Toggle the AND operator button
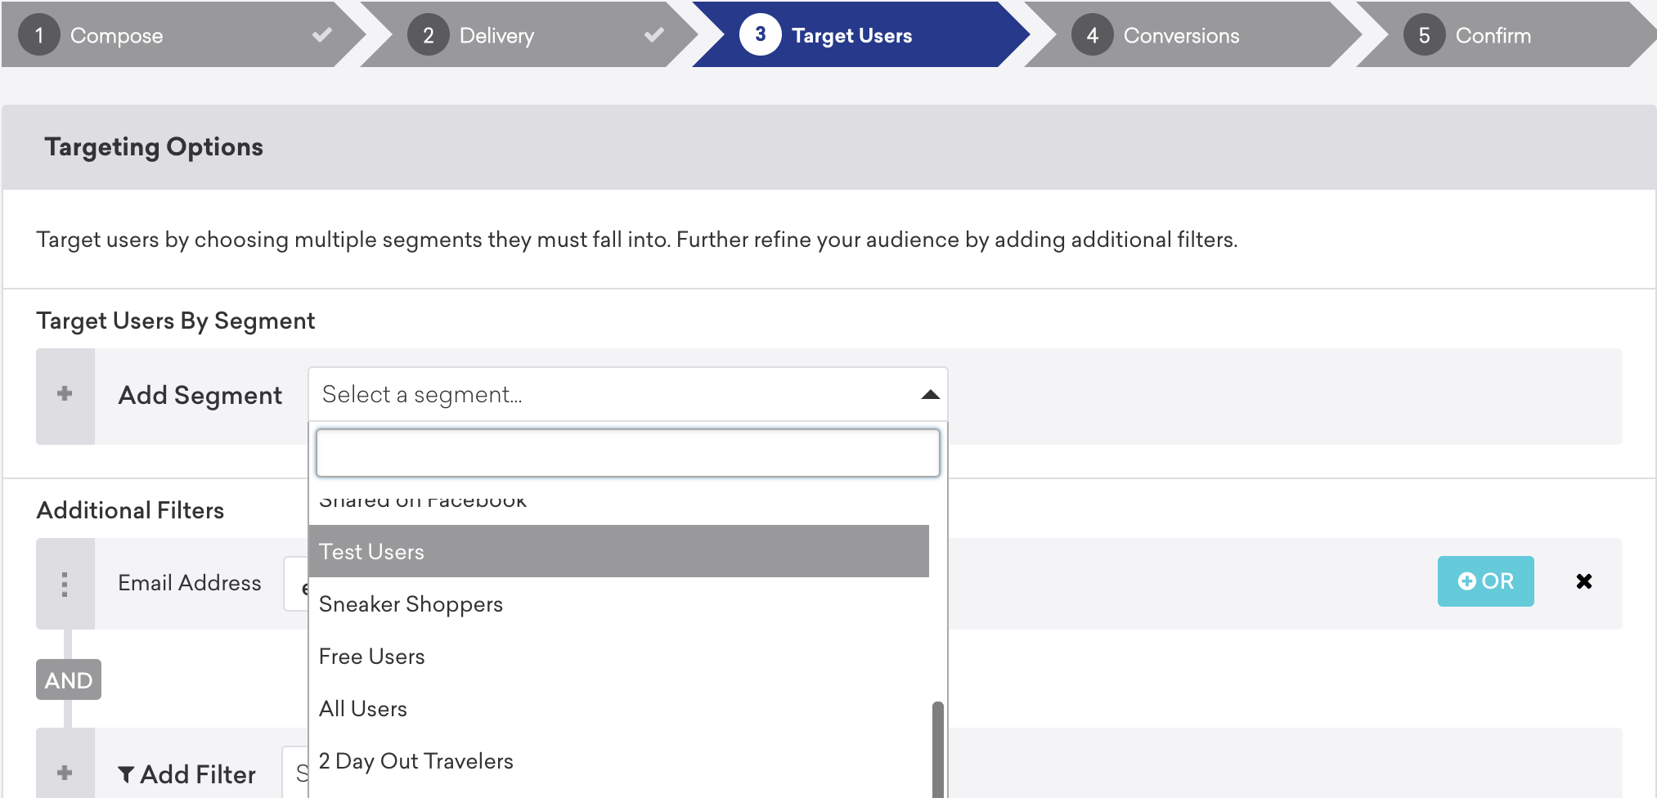1657x798 pixels. point(69,679)
